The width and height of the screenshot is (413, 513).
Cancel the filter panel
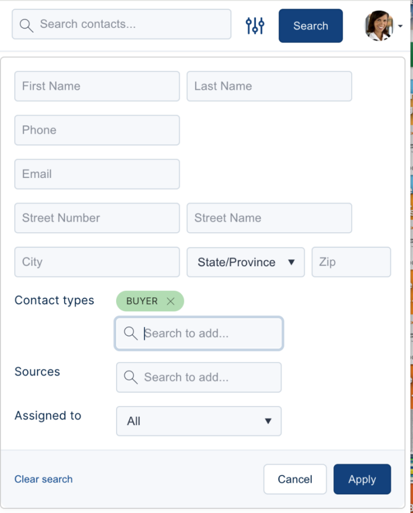295,479
